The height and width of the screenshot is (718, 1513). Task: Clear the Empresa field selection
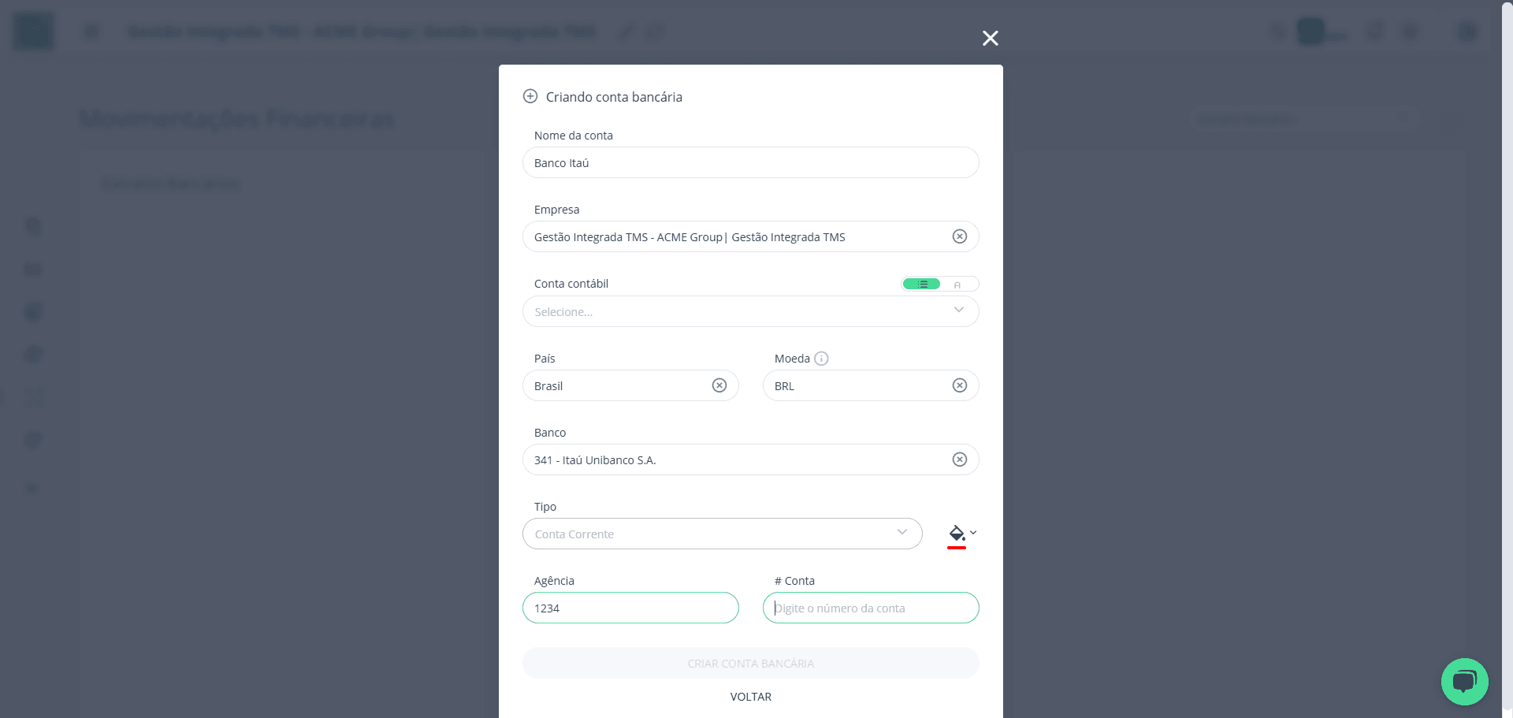tap(960, 236)
